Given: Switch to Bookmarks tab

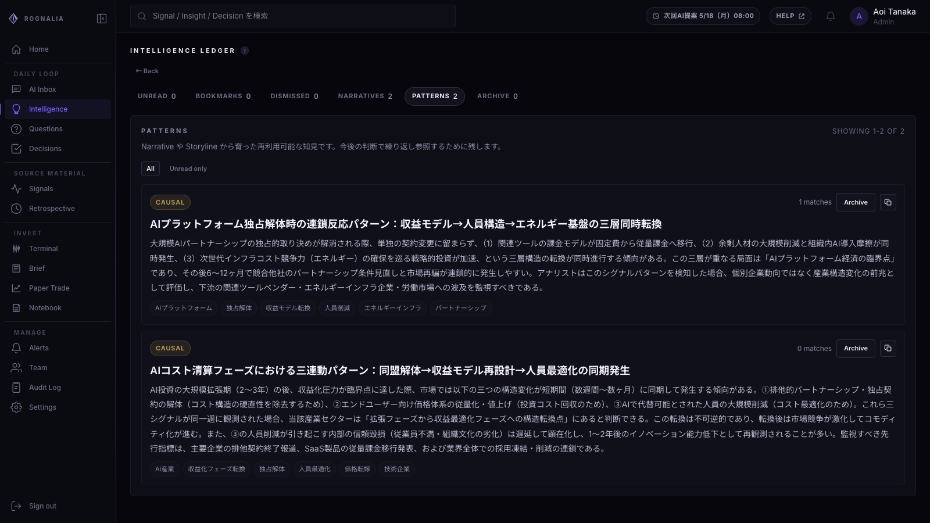Looking at the screenshot, I should 223,96.
